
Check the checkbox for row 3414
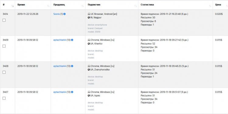coord(4,20)
